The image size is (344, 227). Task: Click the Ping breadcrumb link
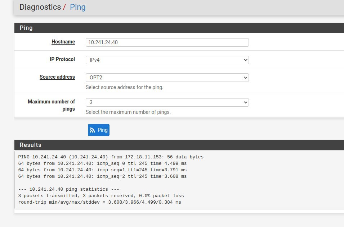pos(78,7)
